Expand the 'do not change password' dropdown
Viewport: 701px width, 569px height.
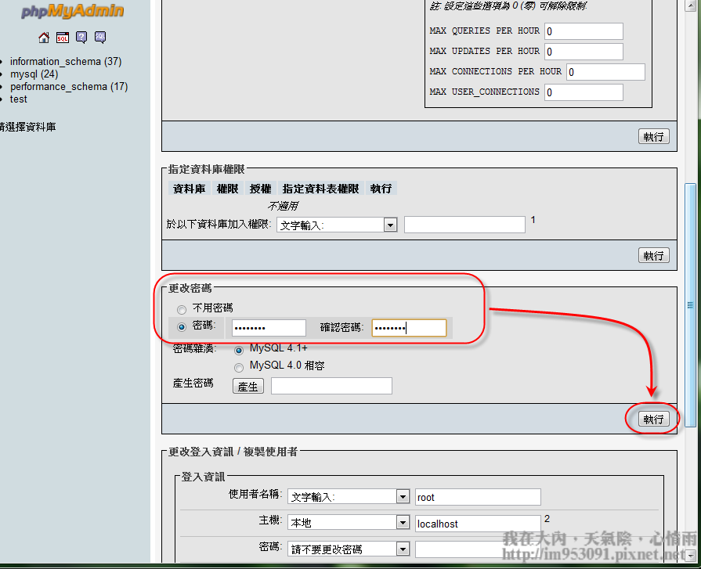point(403,549)
